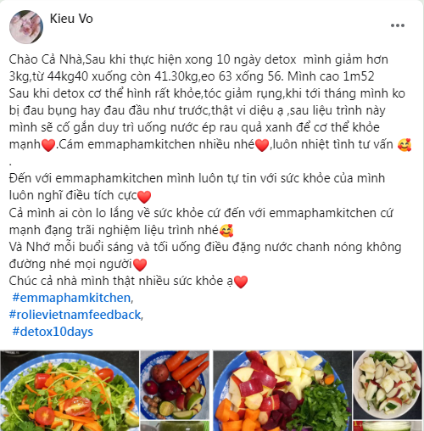
Task: Click the heart emoji after the word "mạnh"
Action: (x=48, y=145)
